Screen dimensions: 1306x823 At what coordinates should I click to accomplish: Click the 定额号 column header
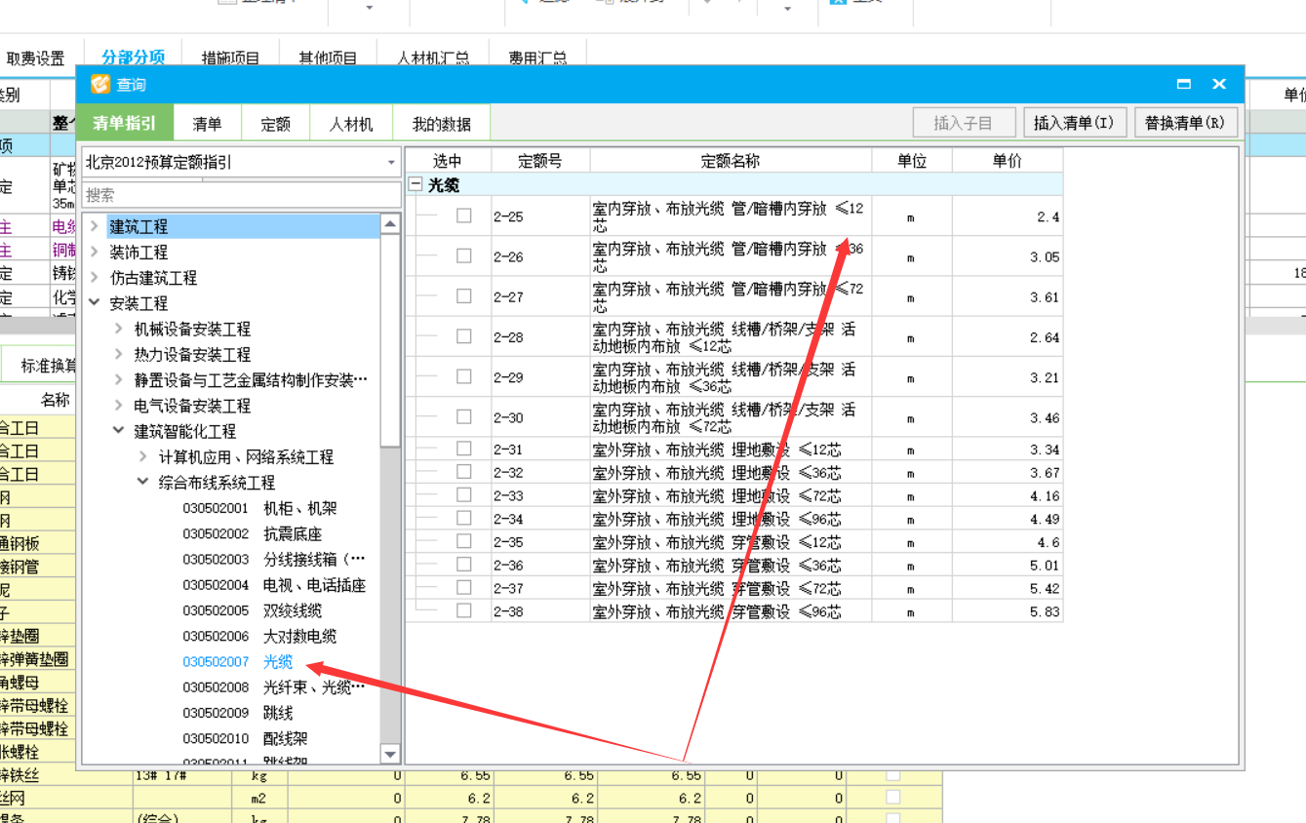(540, 161)
